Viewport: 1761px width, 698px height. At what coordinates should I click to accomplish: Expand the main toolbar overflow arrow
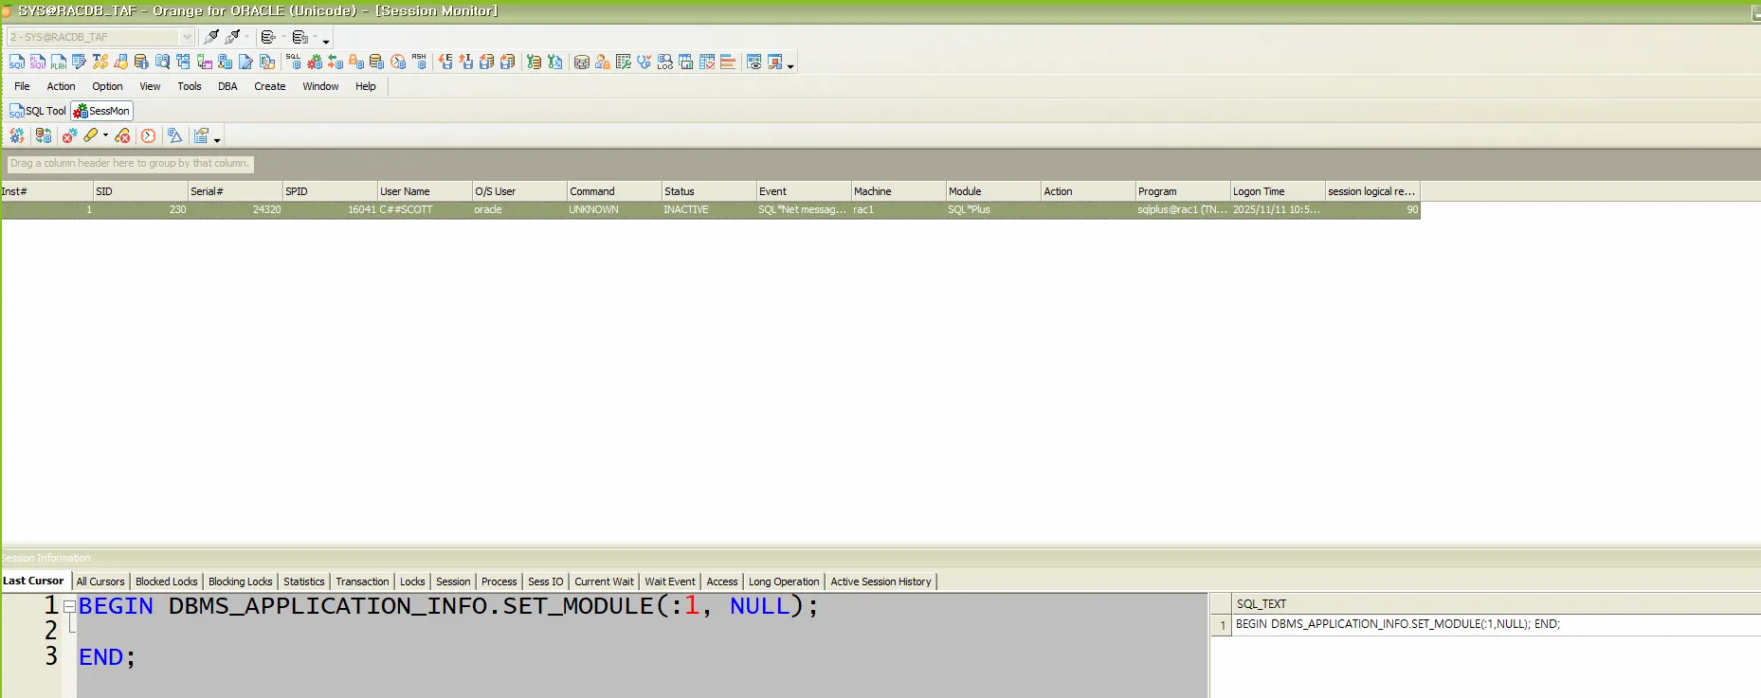790,66
